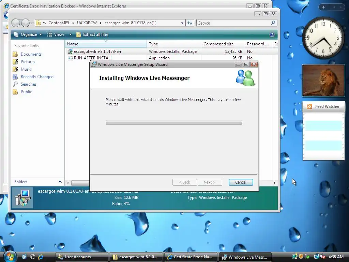Sort by the Type column header
This screenshot has height=262, width=349.
(174, 44)
